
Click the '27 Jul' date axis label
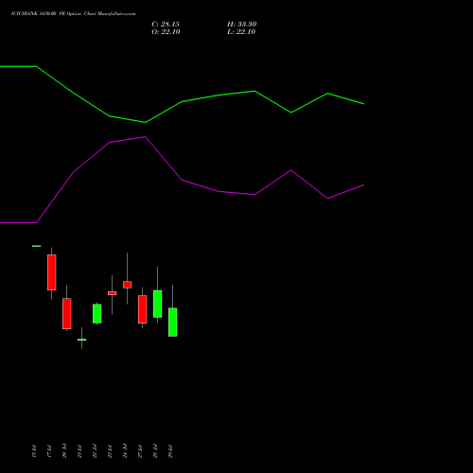pos(140,451)
